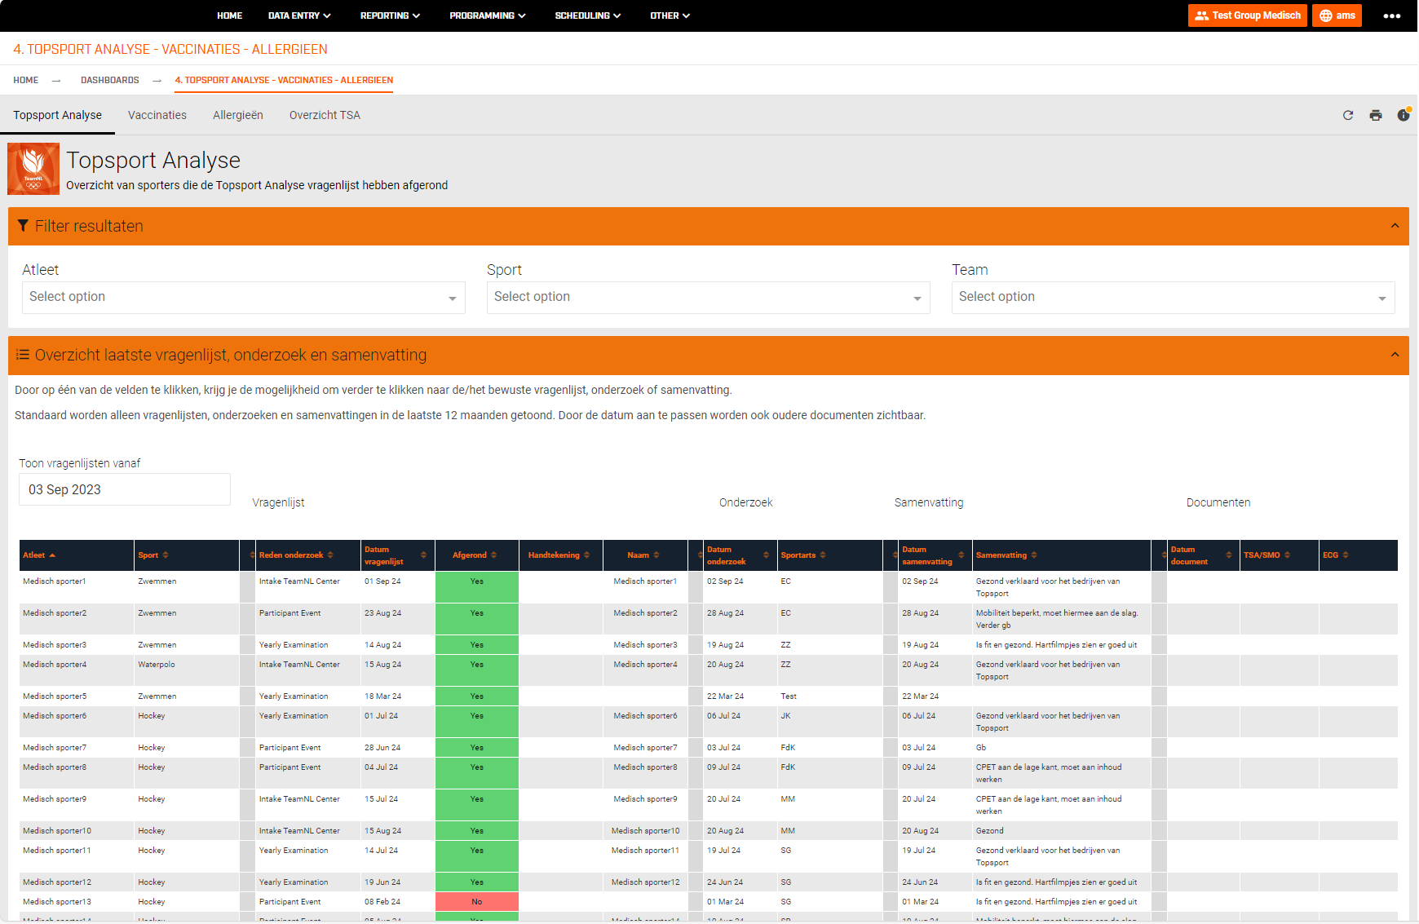Sort table by Atleet column arrow
1419x924 pixels.
[x=52, y=555]
